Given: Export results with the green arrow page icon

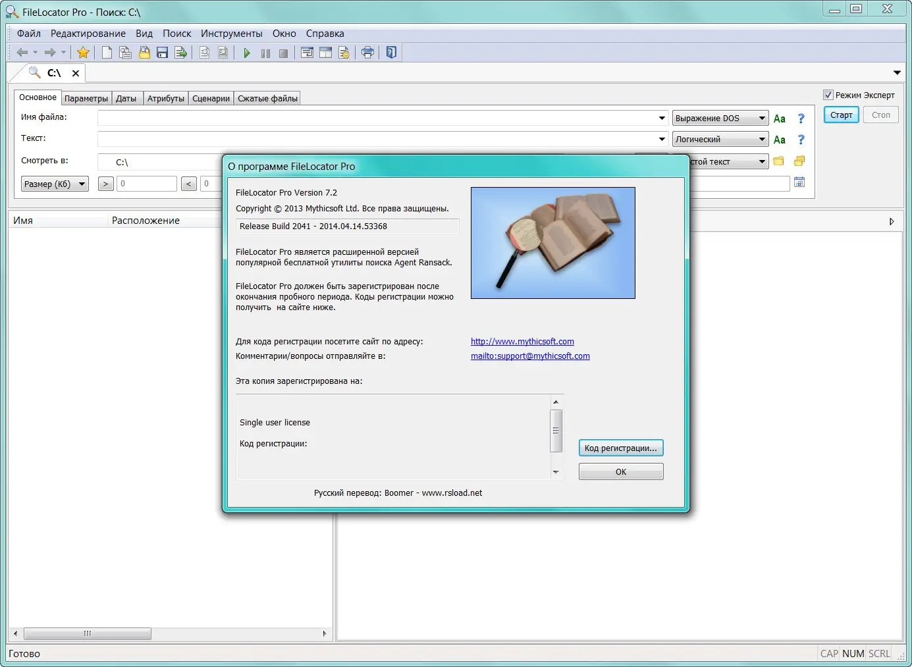Looking at the screenshot, I should click(x=181, y=53).
